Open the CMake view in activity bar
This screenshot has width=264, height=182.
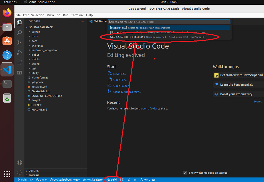(x=19, y=73)
